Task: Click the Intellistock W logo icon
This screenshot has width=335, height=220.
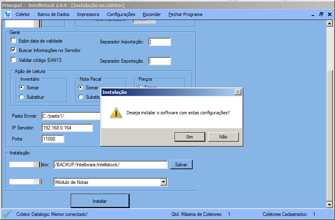Action: point(8,14)
